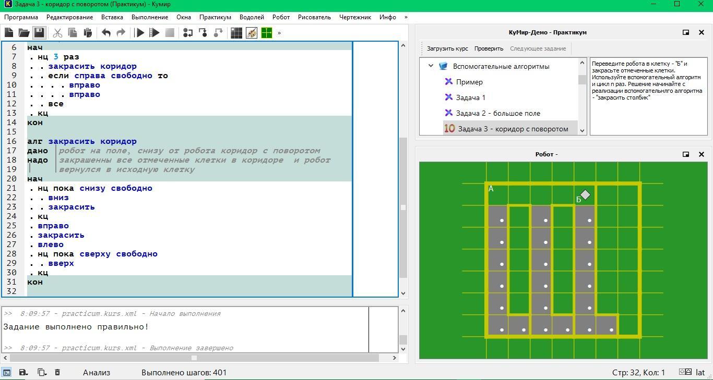
Task: Expand hidden toolbar items chevron
Action: click(279, 33)
